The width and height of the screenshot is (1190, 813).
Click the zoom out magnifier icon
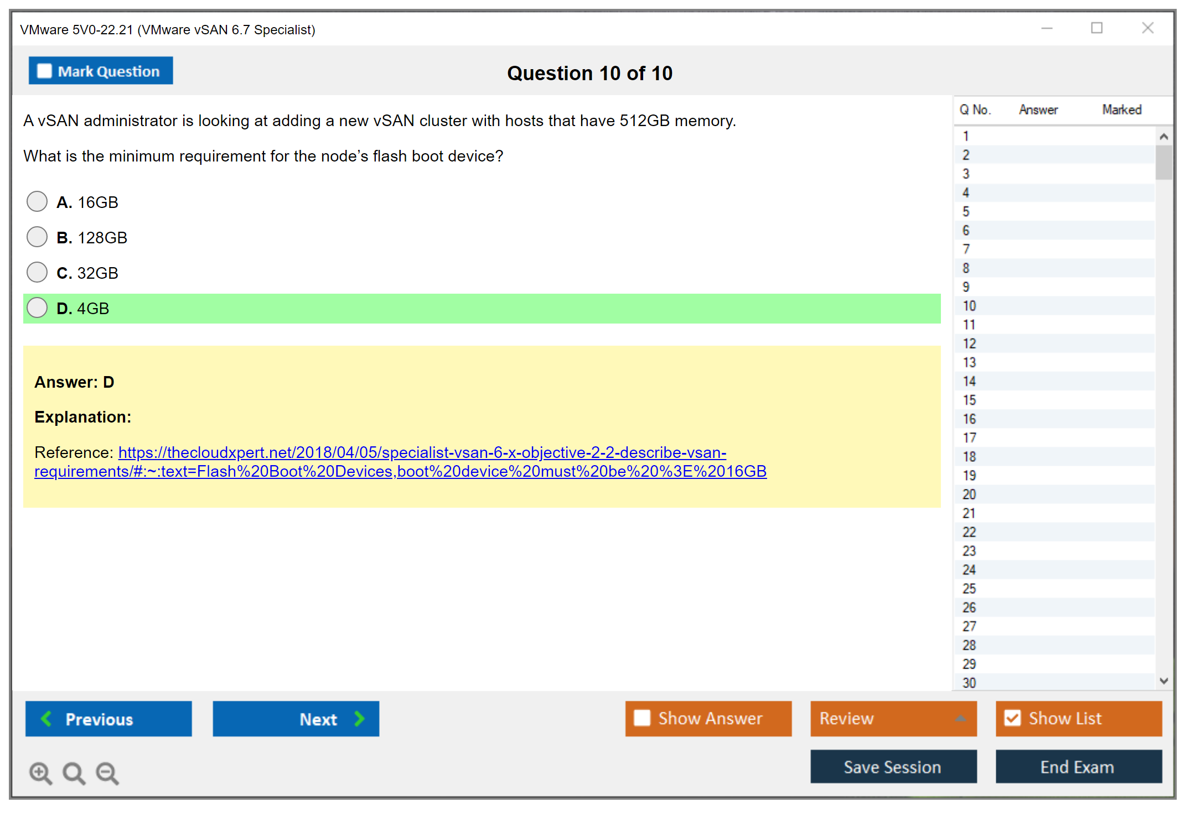coord(107,773)
